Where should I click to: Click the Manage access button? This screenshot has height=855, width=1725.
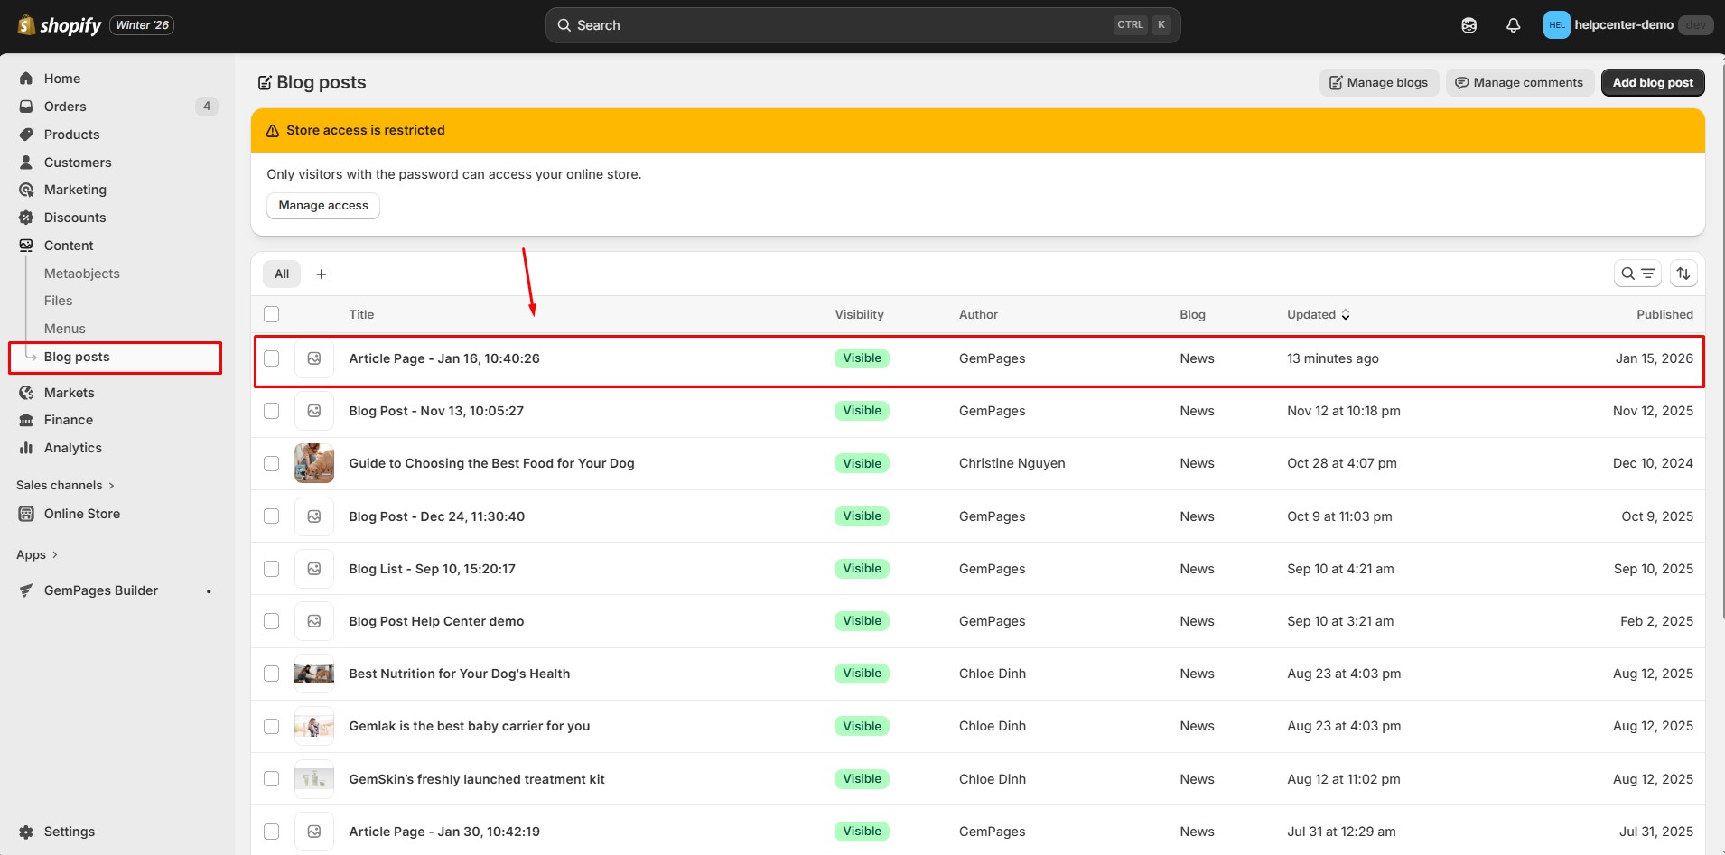click(323, 206)
